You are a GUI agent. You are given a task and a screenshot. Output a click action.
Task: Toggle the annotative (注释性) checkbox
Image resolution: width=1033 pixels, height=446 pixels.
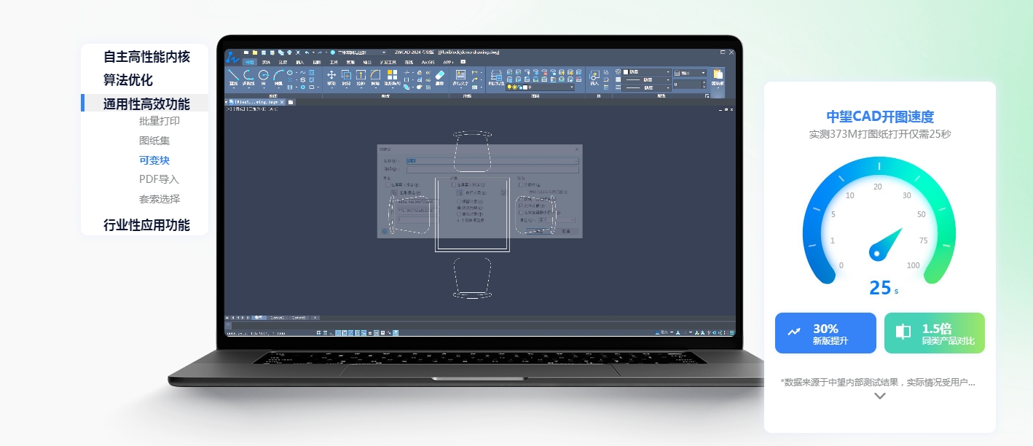pos(521,185)
